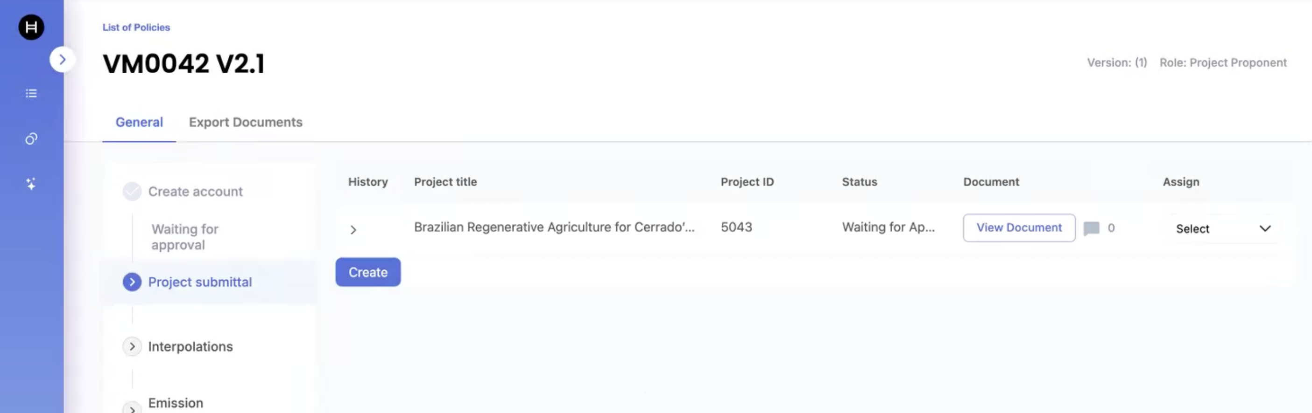The image size is (1312, 413).
Task: Open the sparkle AI icon in sidebar
Action: [x=31, y=184]
